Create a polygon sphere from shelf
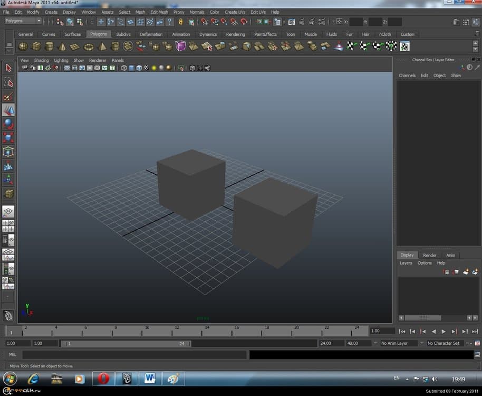 pyautogui.click(x=23, y=46)
